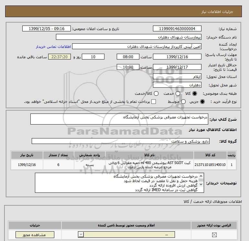Click the buyer description text box
Viewport: 249px width, 241px height.
[x=119, y=183]
